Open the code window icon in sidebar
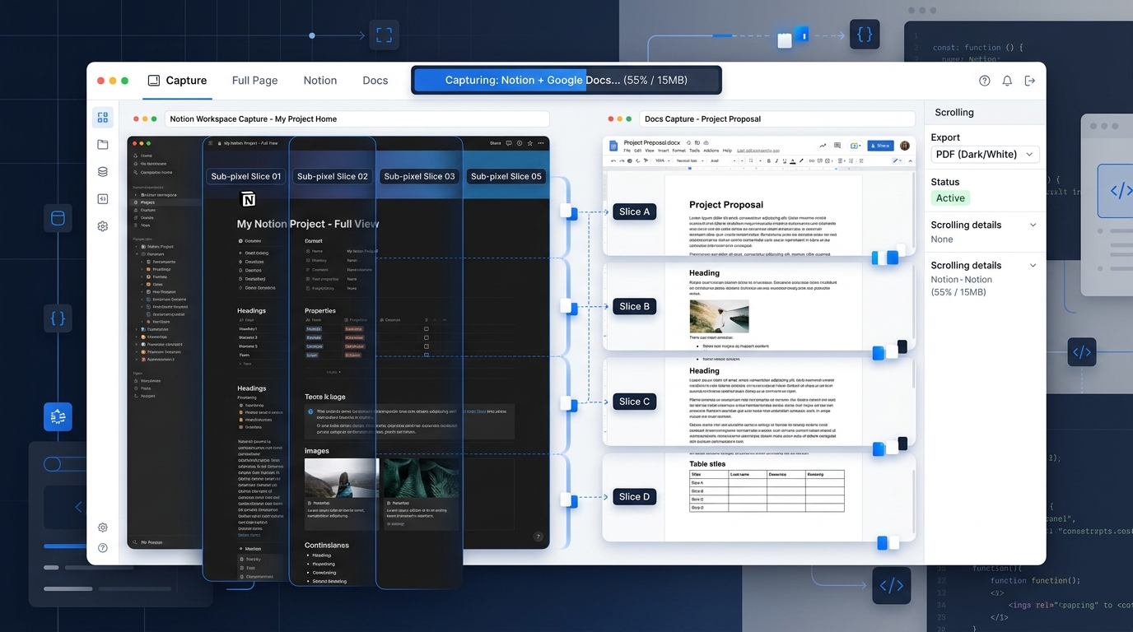The image size is (1133, 632). 102,198
